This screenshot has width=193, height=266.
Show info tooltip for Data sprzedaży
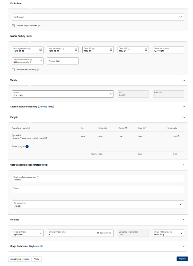click(63, 49)
